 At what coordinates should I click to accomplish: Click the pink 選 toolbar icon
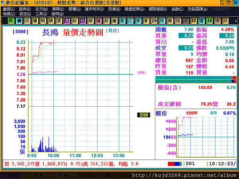[x=67, y=21]
